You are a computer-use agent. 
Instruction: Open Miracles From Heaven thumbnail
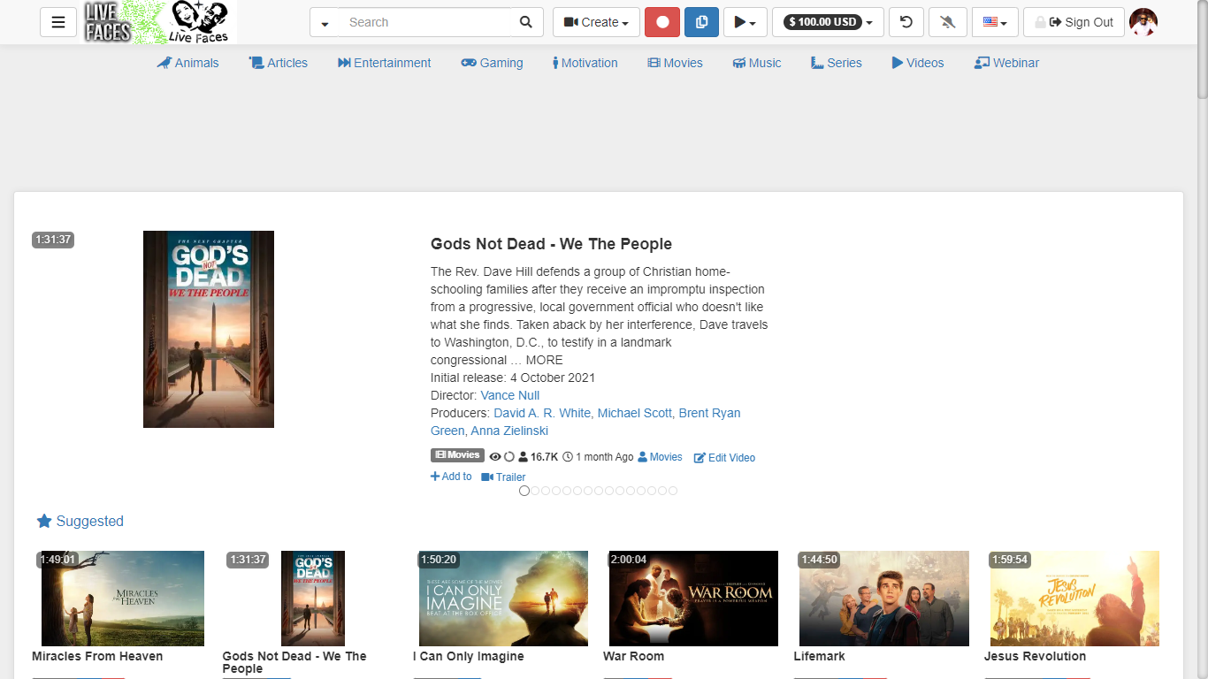point(123,599)
